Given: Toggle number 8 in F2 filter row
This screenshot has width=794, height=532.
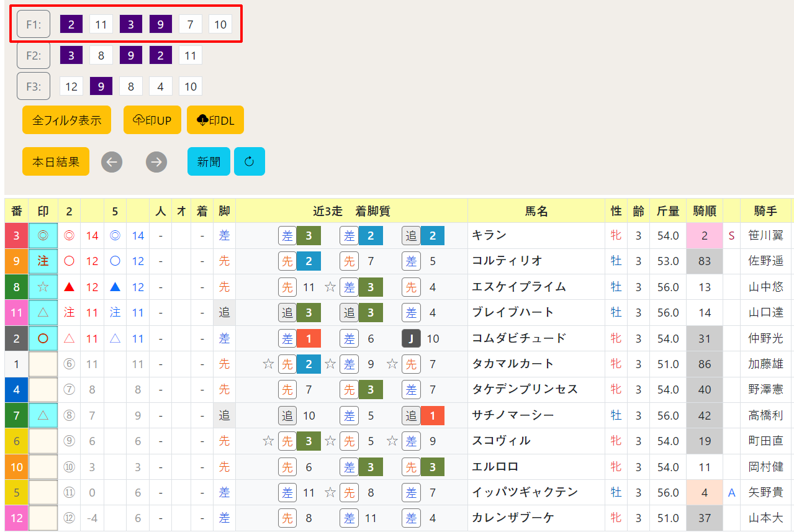Looking at the screenshot, I should click(x=101, y=55).
